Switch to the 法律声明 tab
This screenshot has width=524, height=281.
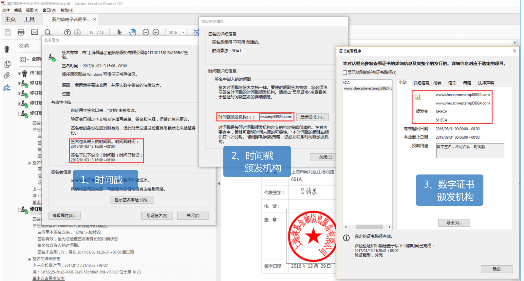point(486,83)
